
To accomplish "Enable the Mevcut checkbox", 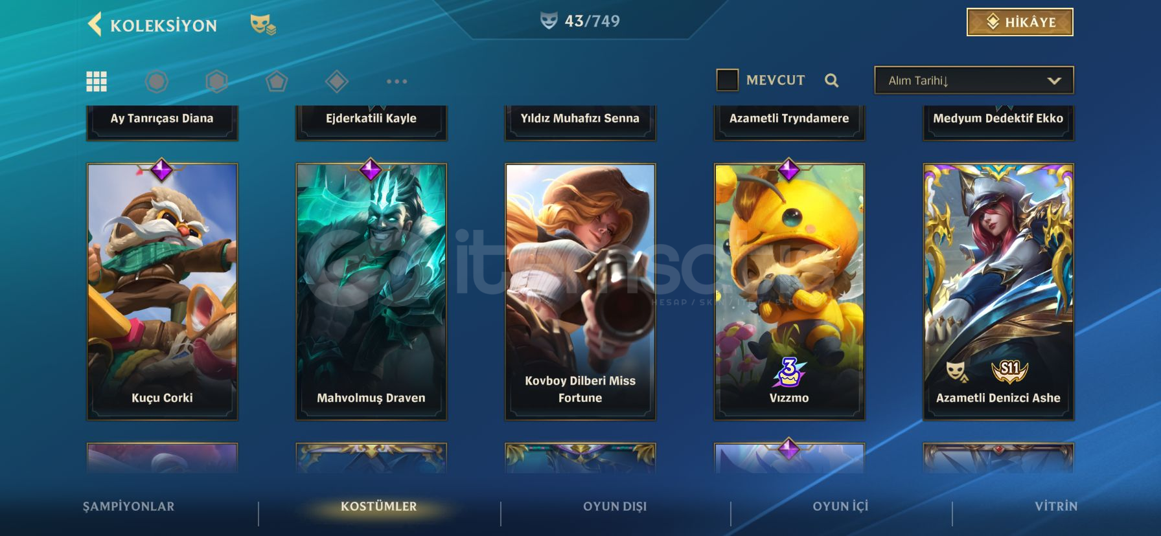I will pos(727,80).
